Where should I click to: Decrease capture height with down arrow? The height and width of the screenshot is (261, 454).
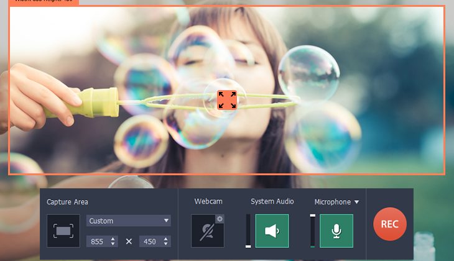click(x=166, y=244)
